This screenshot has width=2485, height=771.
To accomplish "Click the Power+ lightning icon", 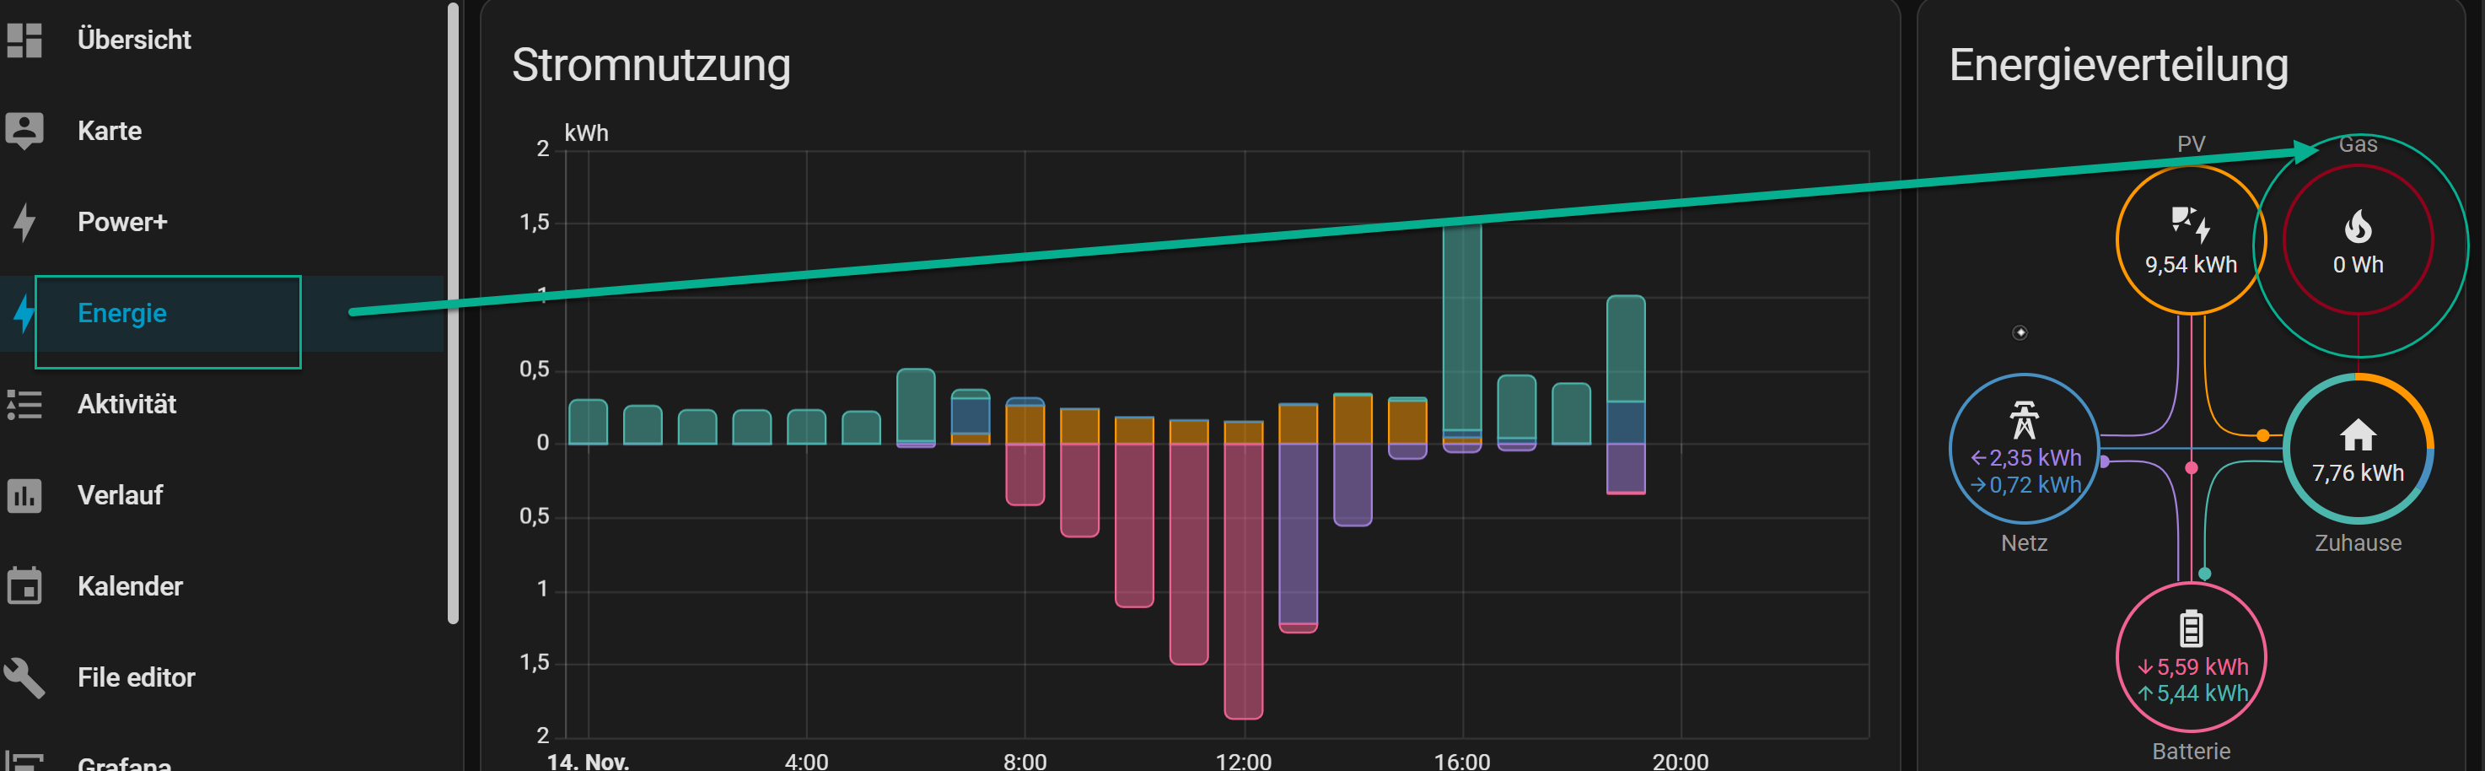I will (x=24, y=222).
